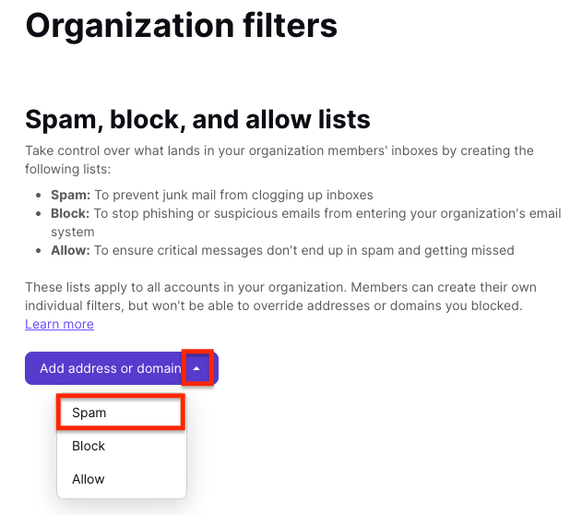Click the bullet dot beside Block description
Screen dimensions: 582x515
(38, 214)
